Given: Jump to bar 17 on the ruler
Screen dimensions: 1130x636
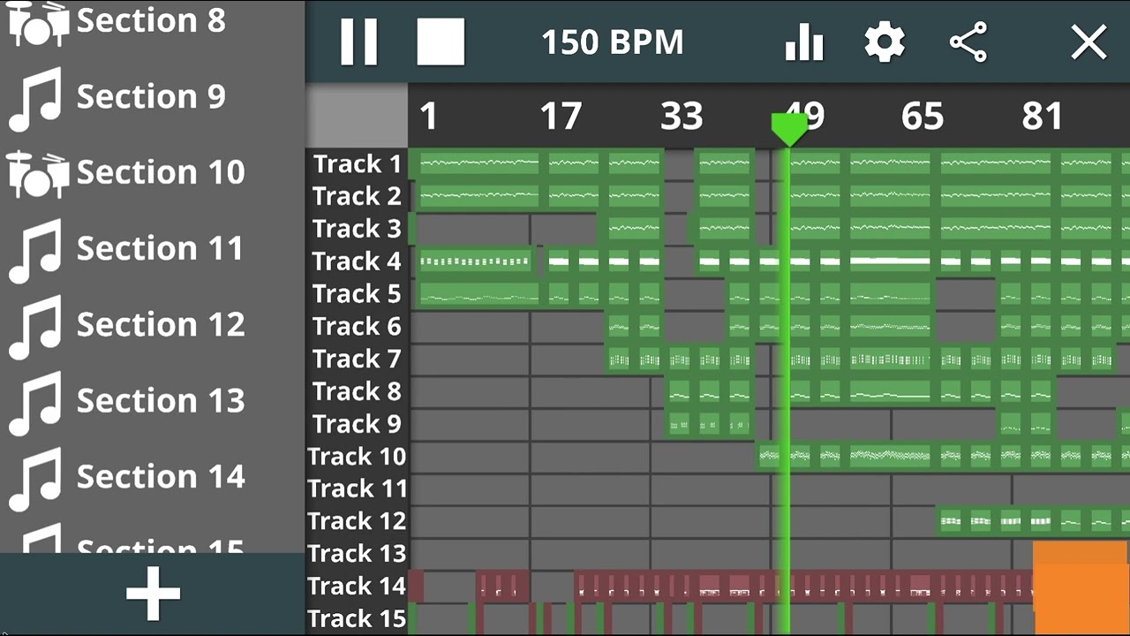Looking at the screenshot, I should tap(561, 117).
